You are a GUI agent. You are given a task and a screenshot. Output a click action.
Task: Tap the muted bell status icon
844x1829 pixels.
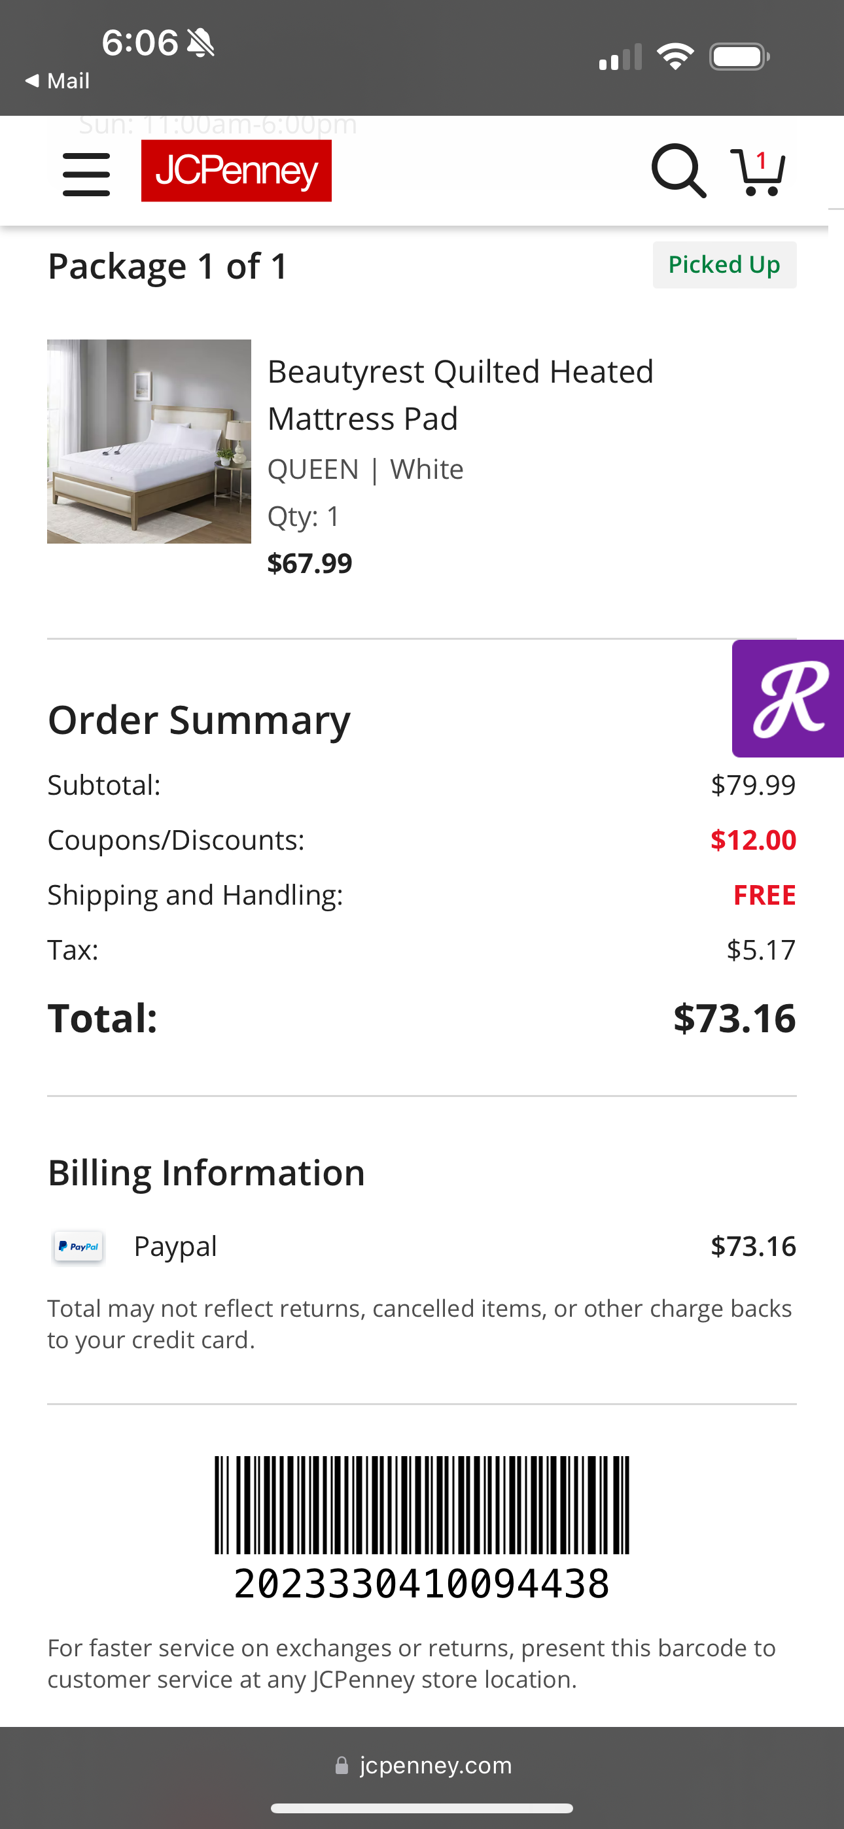coord(200,43)
